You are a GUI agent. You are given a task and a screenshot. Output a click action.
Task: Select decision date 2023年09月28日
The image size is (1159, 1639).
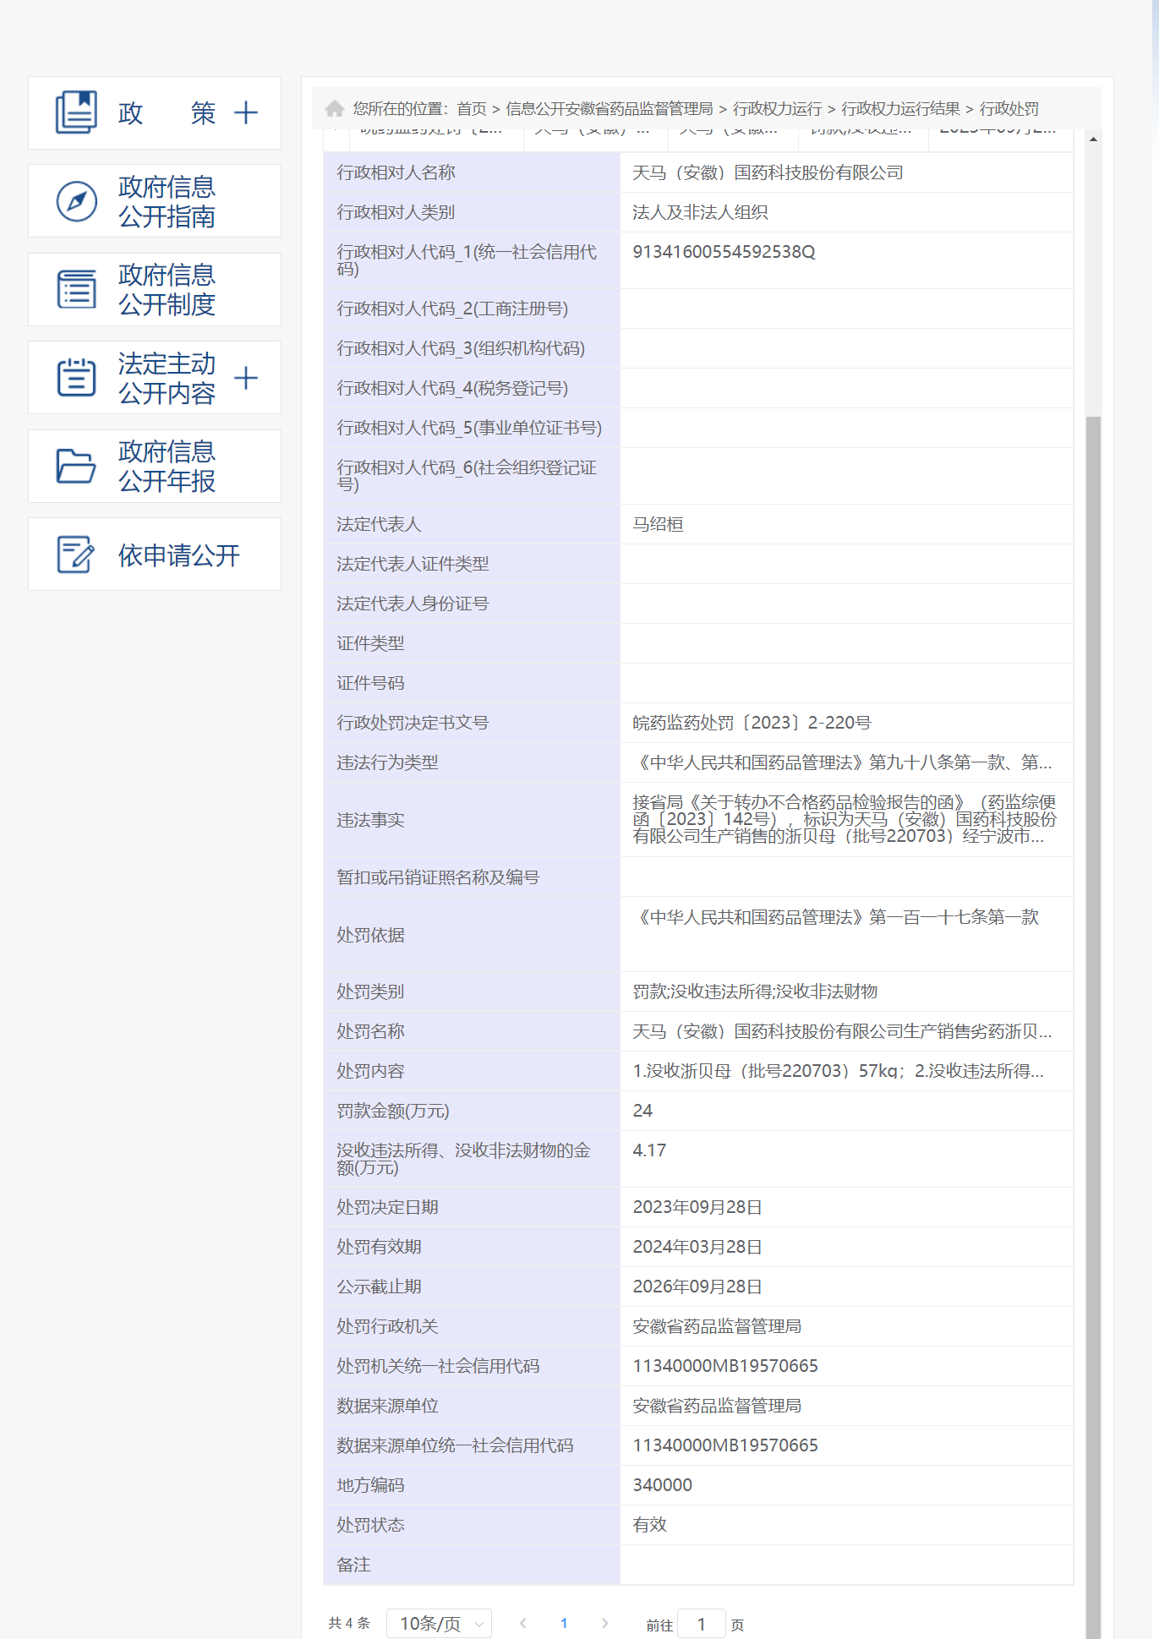tap(697, 1207)
